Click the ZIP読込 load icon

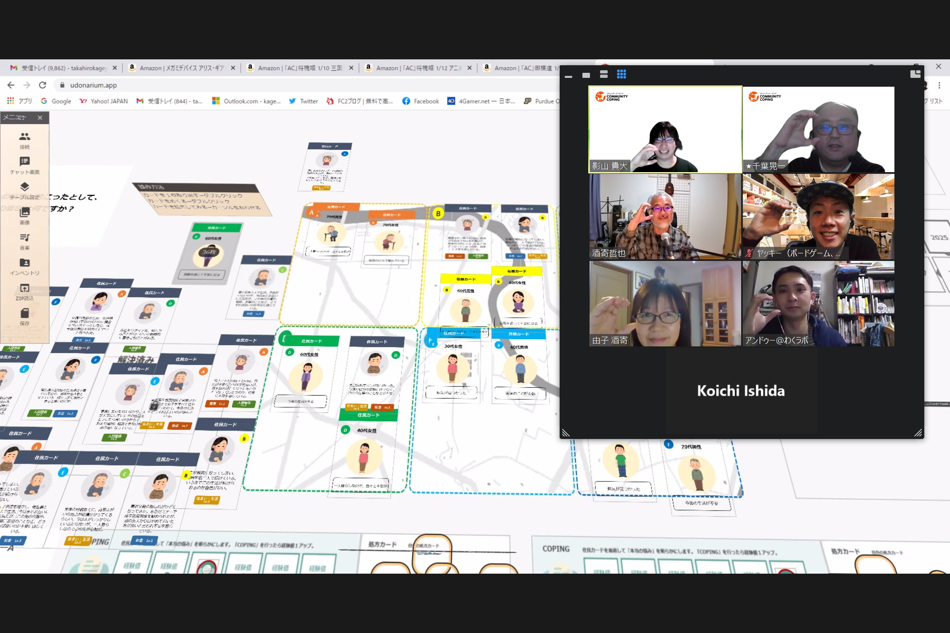point(25,288)
